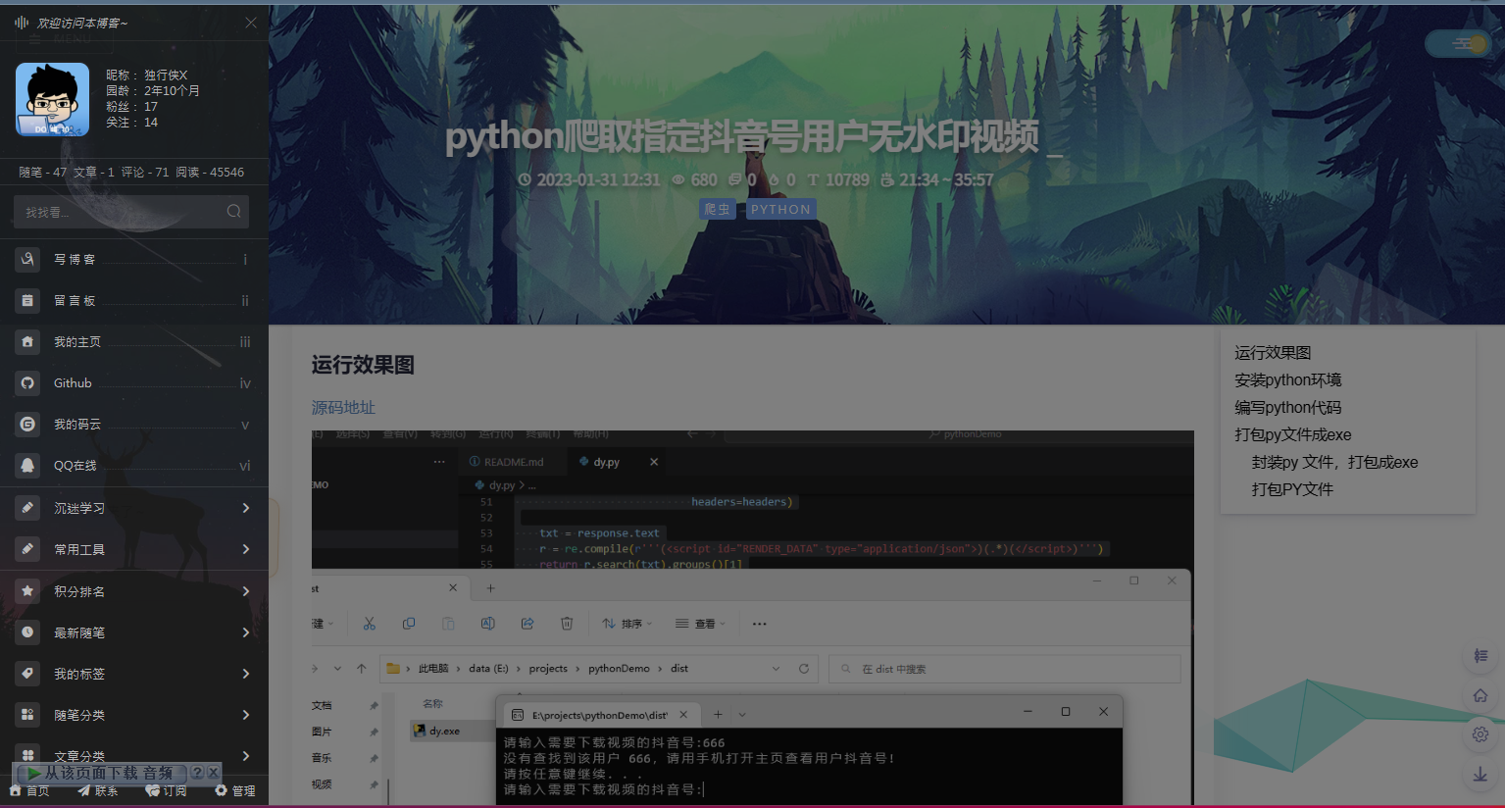The image size is (1505, 808).
Task: Open the 源码地址 link
Action: click(343, 407)
